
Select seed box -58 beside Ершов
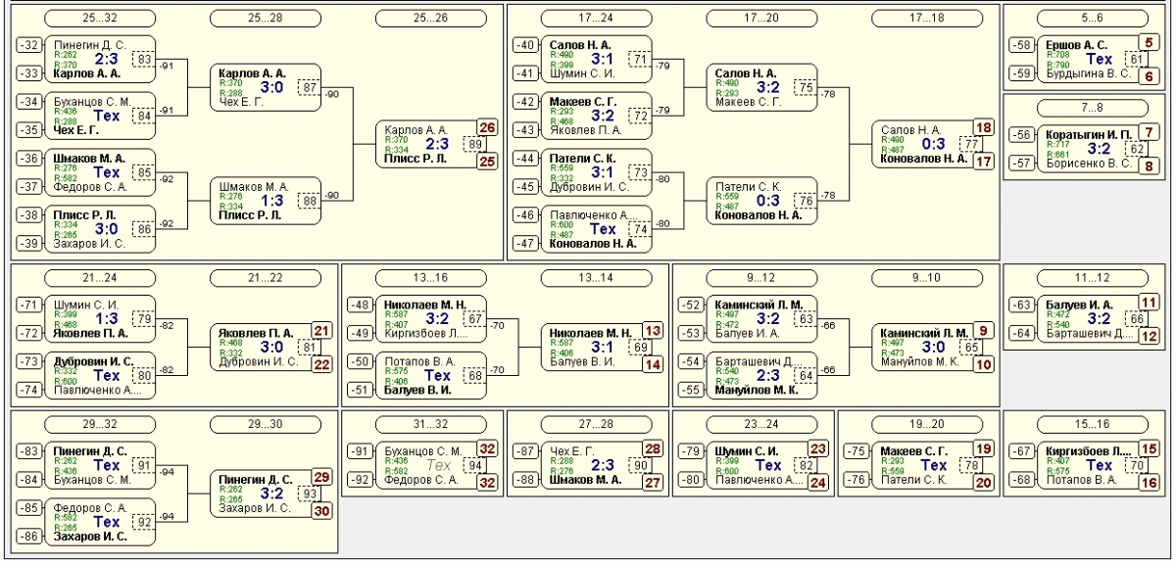click(1022, 45)
